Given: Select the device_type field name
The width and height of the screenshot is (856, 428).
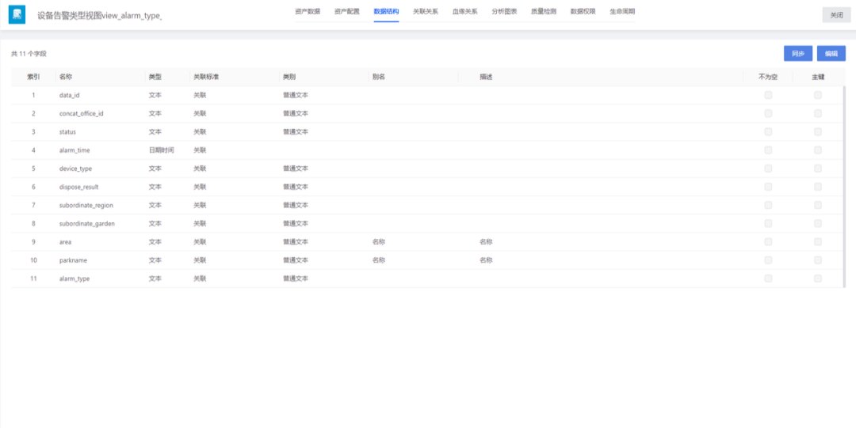Looking at the screenshot, I should 75,169.
